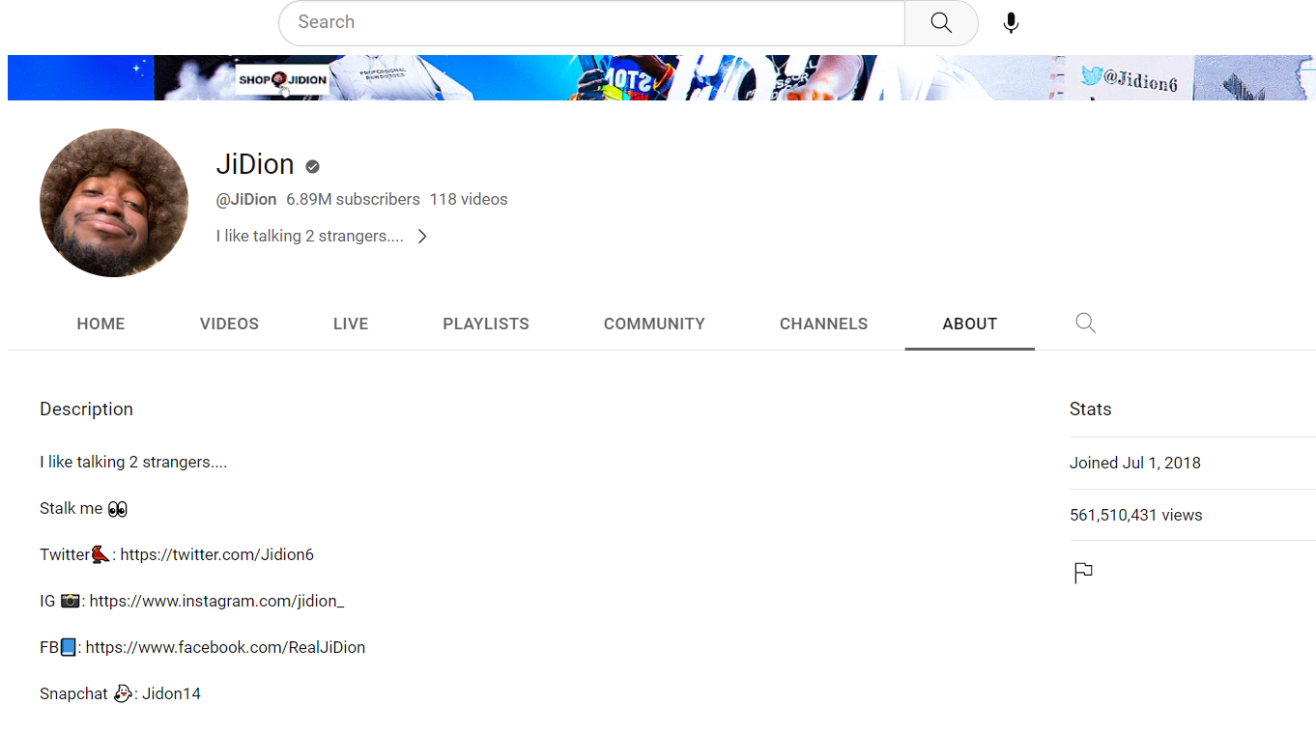
Task: Select the Playlists tab
Action: (x=486, y=325)
